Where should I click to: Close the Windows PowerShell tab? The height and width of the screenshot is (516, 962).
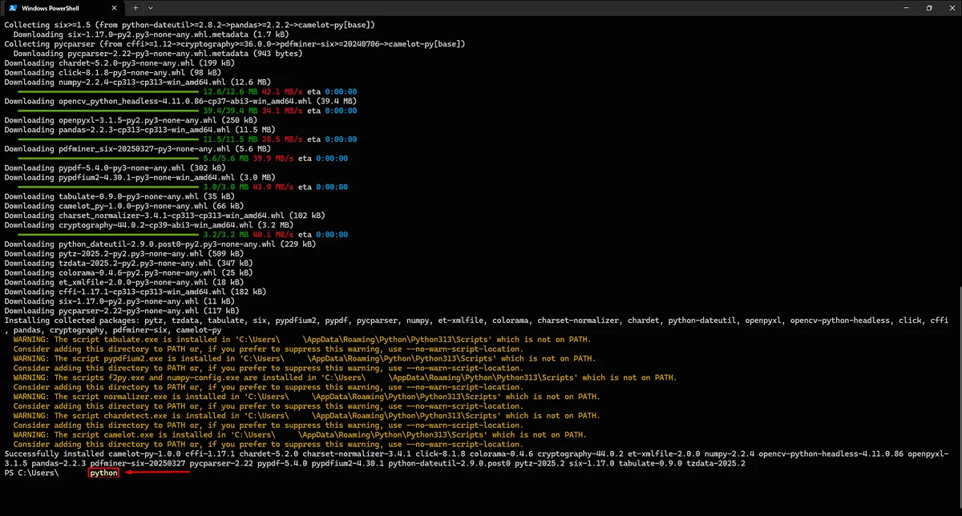click(113, 8)
